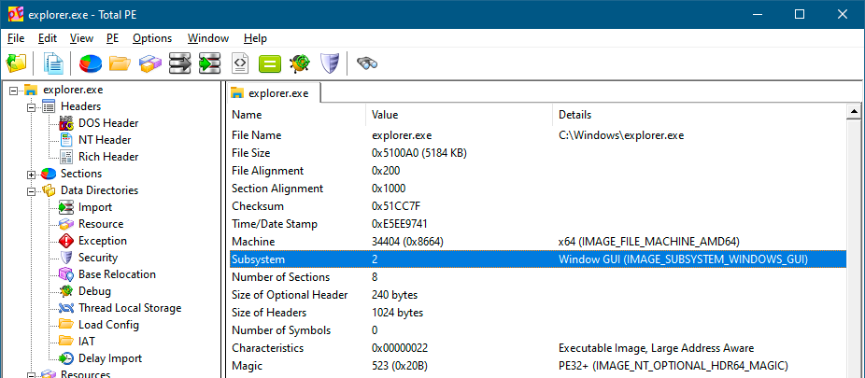865x378 pixels.
Task: Switch to the explorer.exe tab
Action: coord(277,93)
